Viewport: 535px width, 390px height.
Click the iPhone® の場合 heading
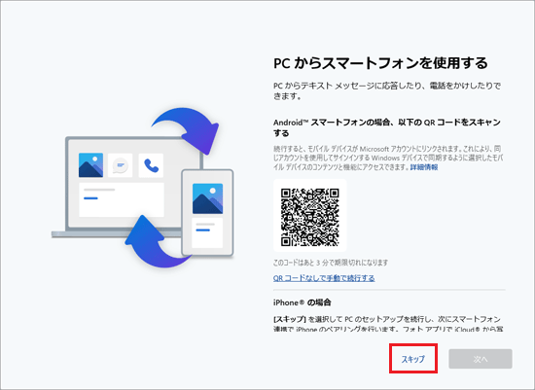[302, 302]
